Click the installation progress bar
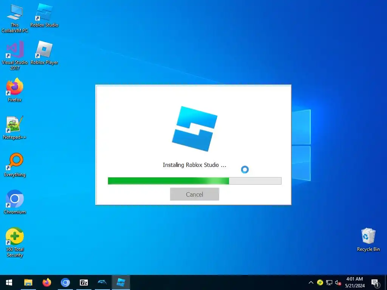The height and width of the screenshot is (290, 387). tap(195, 181)
